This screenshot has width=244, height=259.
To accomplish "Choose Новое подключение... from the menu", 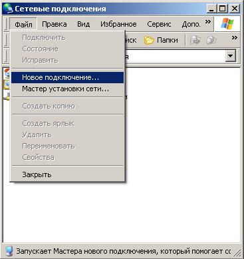I will (x=68, y=77).
